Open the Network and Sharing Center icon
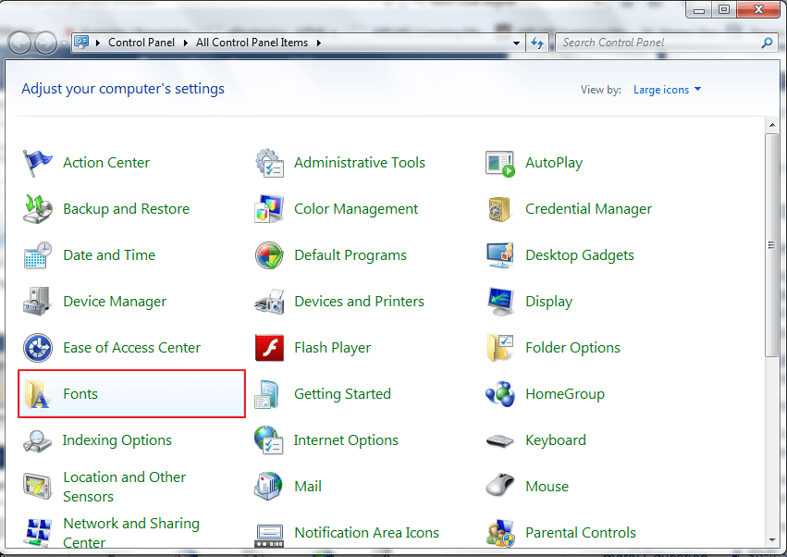The image size is (787, 557). click(x=38, y=533)
